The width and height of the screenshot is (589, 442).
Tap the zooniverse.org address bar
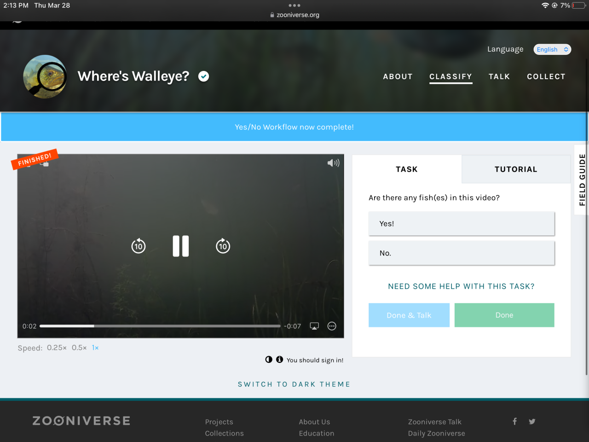(x=294, y=15)
